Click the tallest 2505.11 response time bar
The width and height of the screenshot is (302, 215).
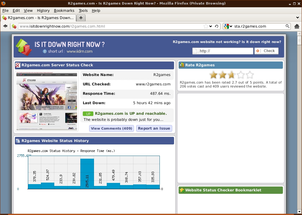coord(87,174)
